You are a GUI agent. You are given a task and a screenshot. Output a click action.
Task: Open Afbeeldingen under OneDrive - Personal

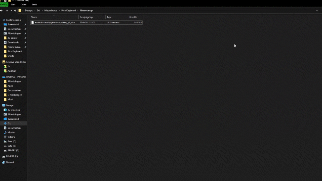click(14, 81)
